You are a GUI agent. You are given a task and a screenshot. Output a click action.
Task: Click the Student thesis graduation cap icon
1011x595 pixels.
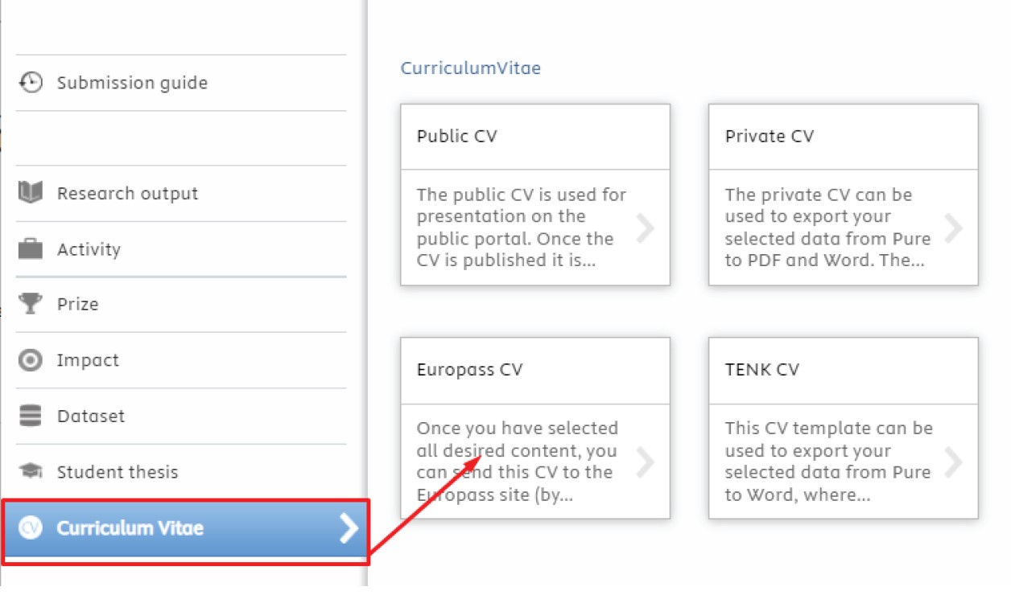31,472
